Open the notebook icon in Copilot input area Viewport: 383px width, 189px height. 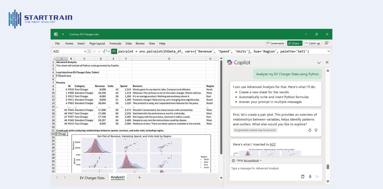(303, 176)
